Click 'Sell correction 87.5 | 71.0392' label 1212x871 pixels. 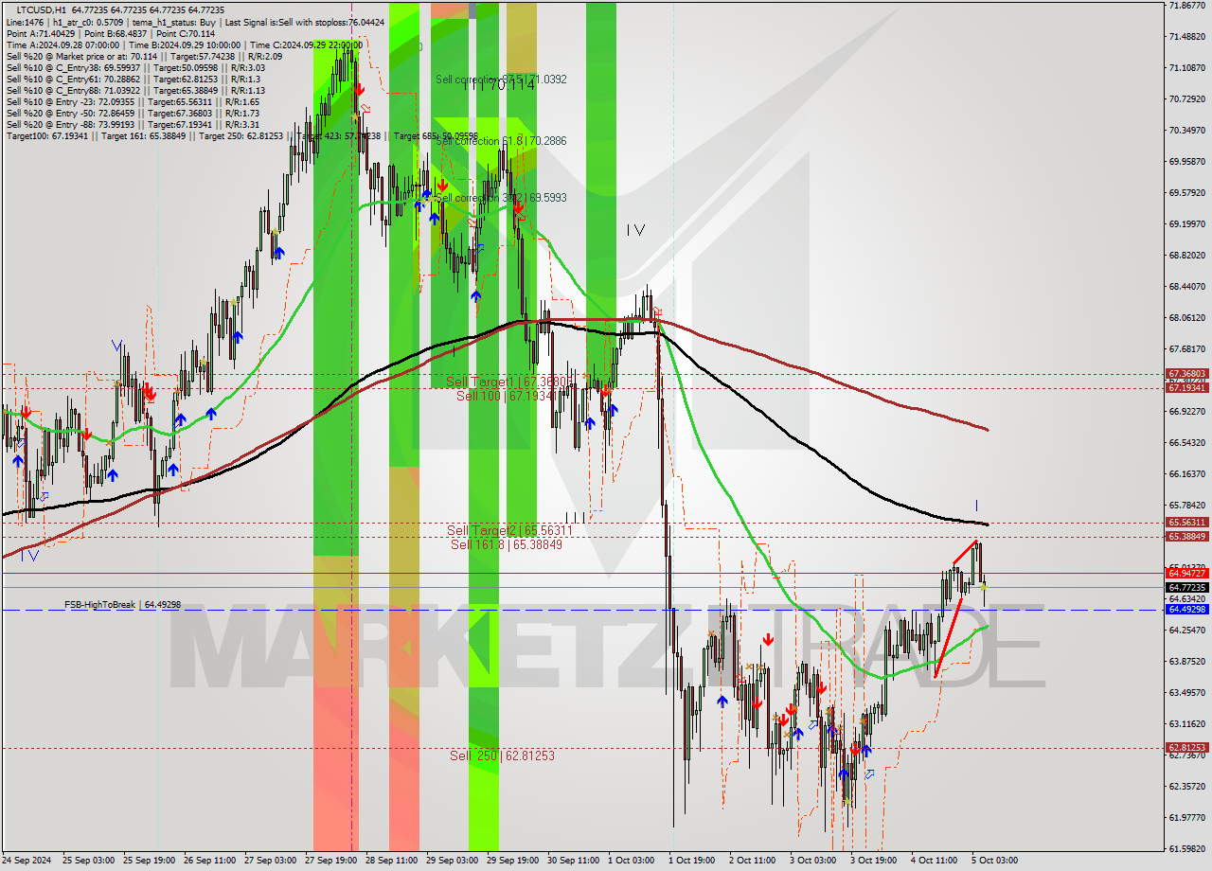(501, 80)
